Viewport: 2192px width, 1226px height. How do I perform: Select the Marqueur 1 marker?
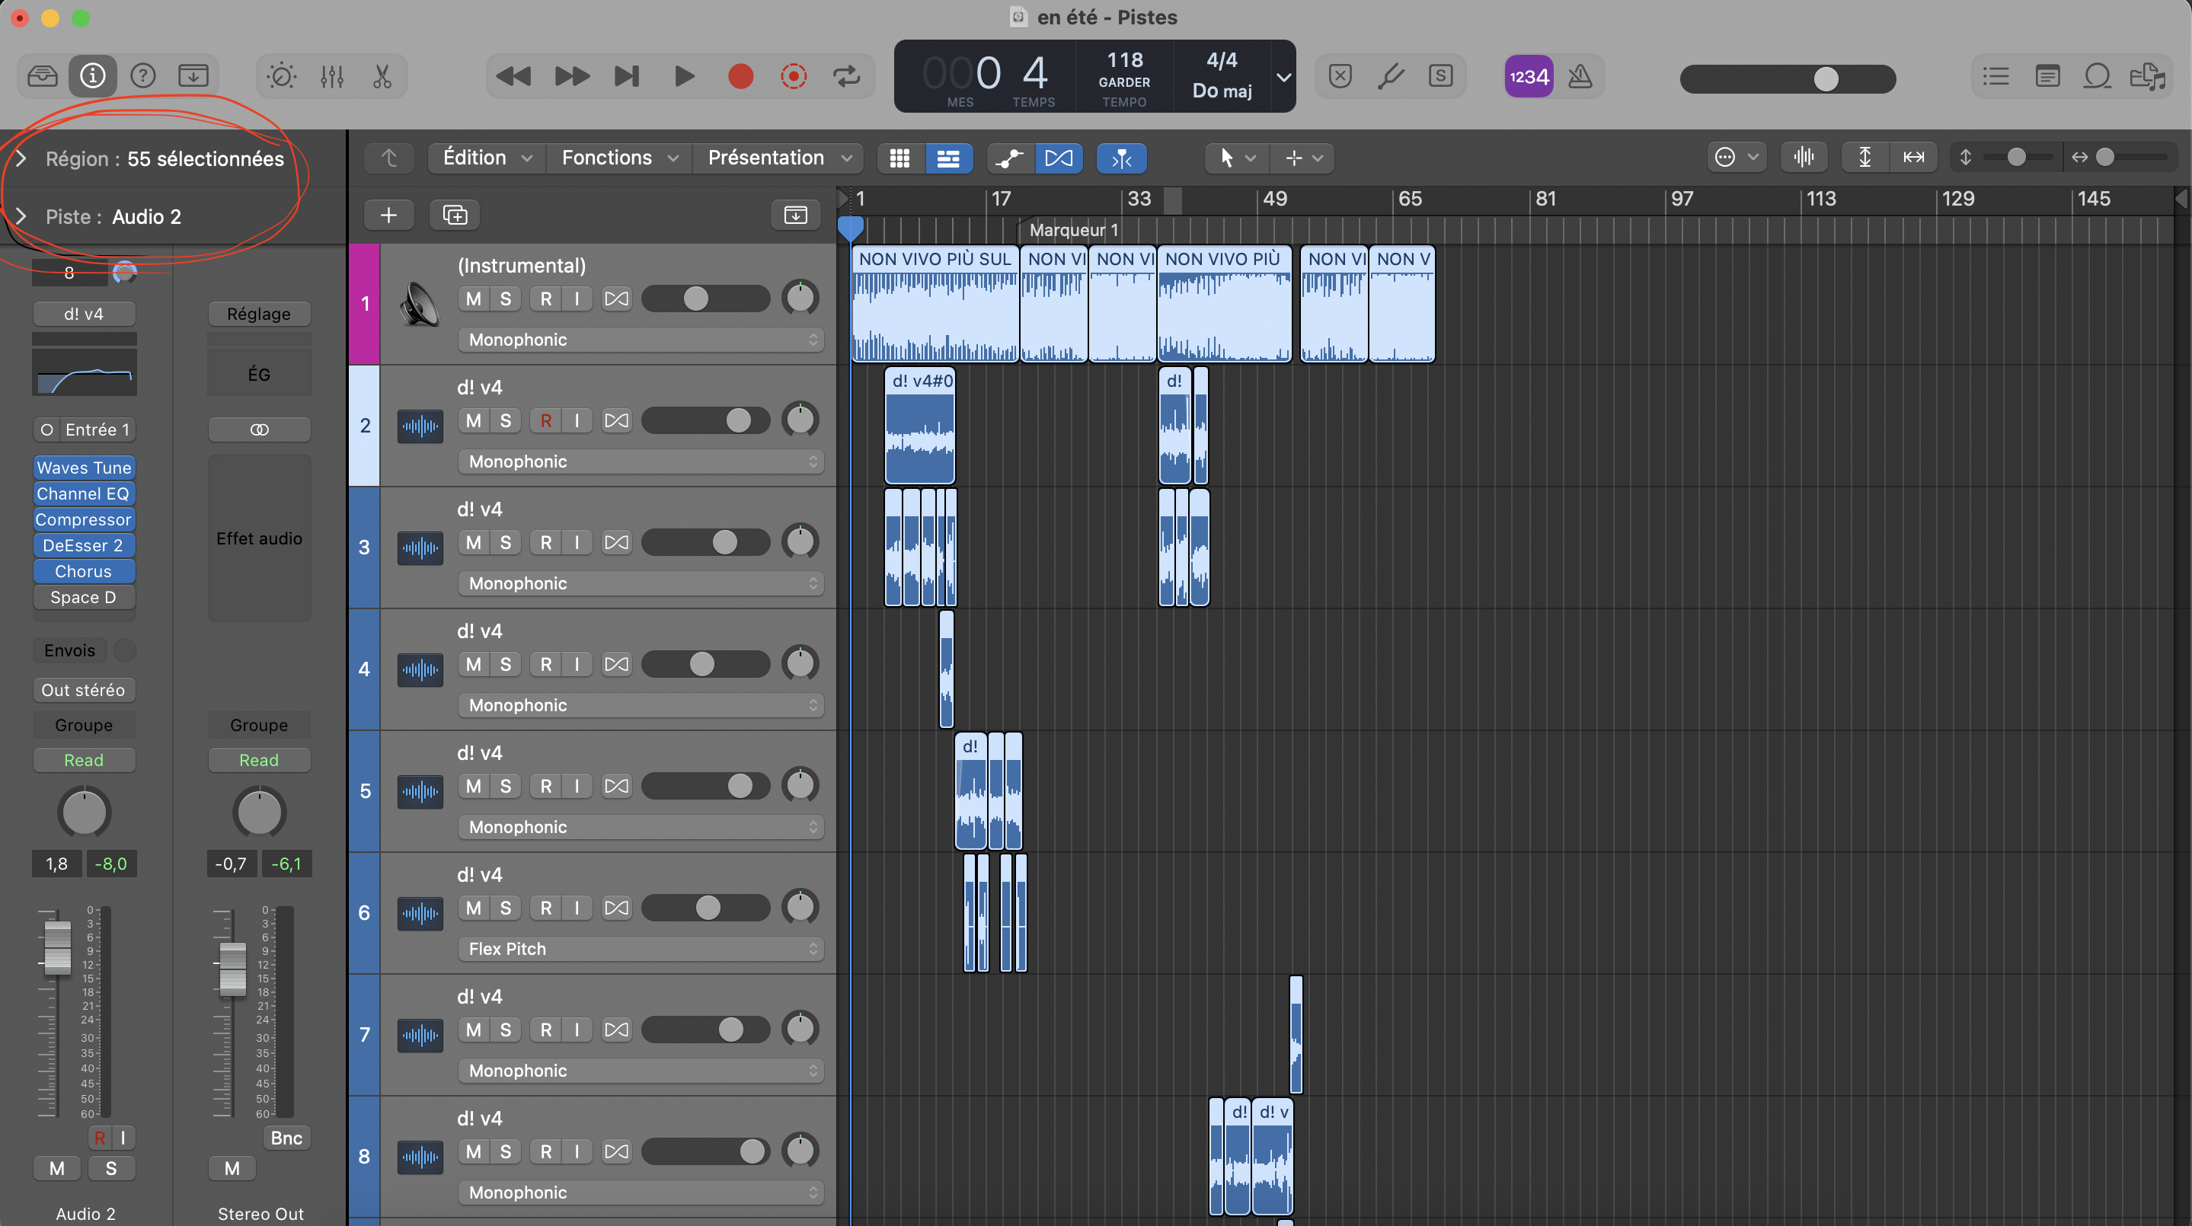[1073, 230]
